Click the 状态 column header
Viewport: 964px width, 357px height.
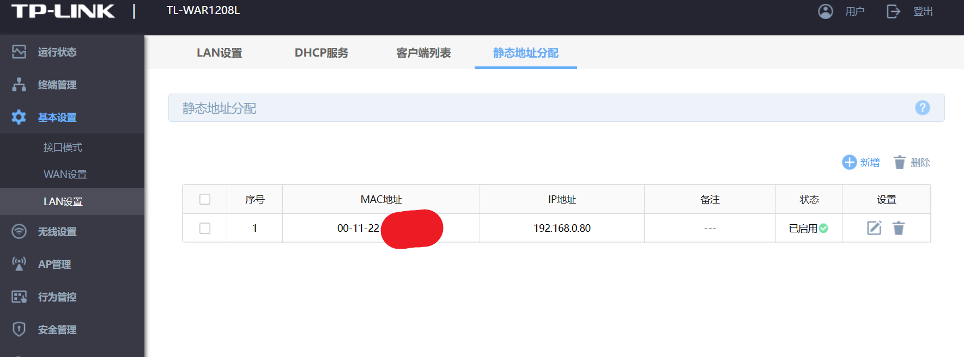[809, 199]
